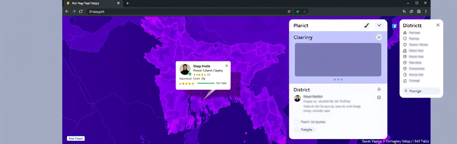The height and width of the screenshot is (144, 457).
Task: Select the sixth item in Districts list
Action: [413, 63]
